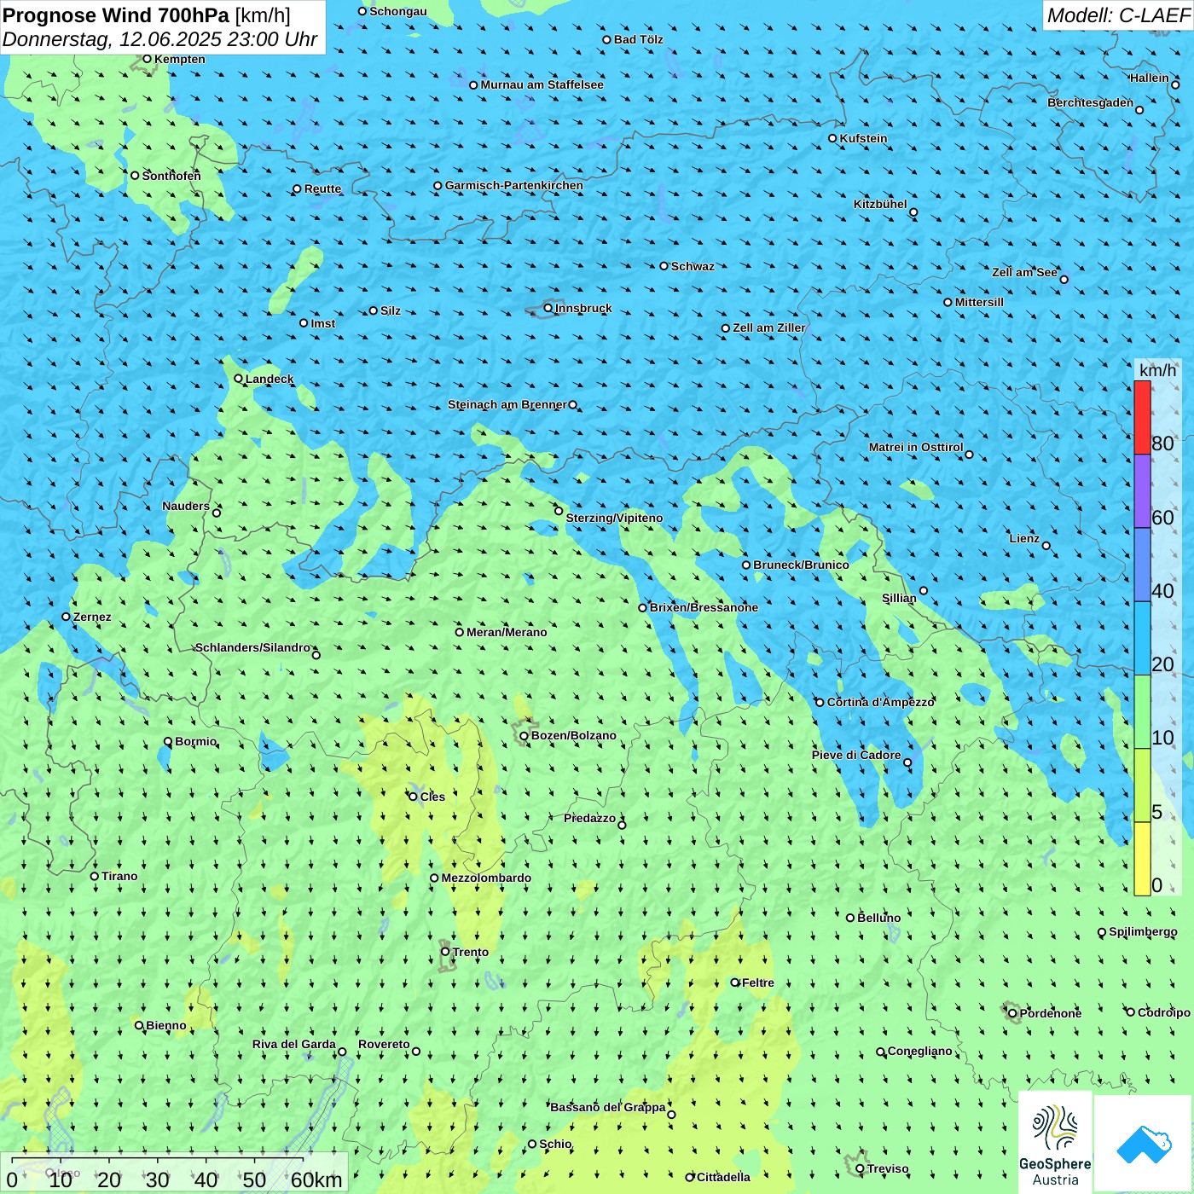Click the red legend color above 80 km/h
The height and width of the screenshot is (1194, 1194).
coord(1142,417)
